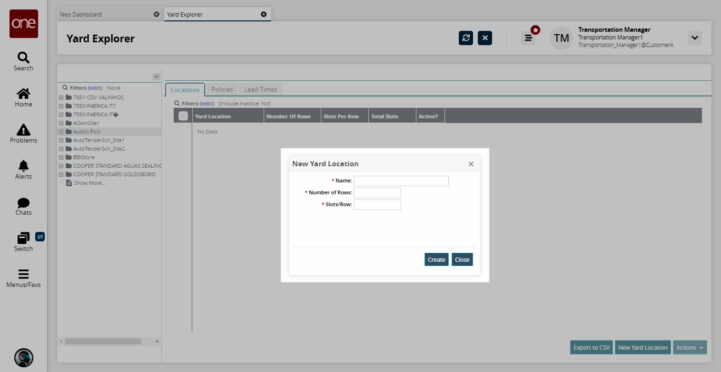
Task: Click the Search icon in sidebar
Action: [23, 58]
